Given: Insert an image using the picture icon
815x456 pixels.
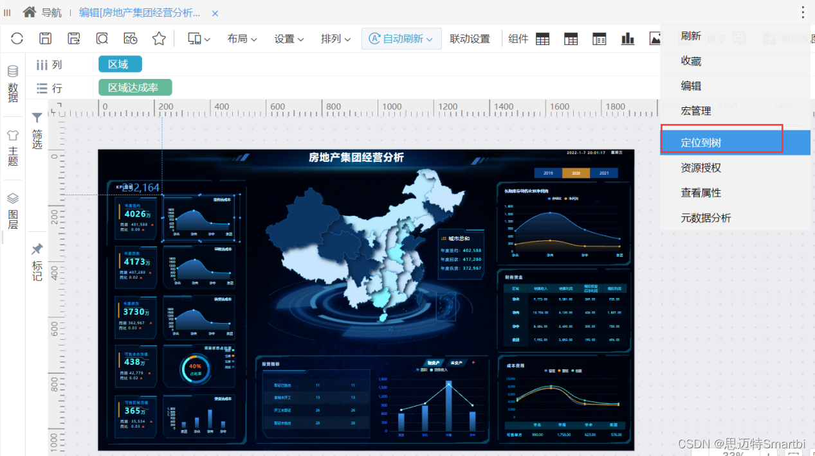Looking at the screenshot, I should click(655, 39).
